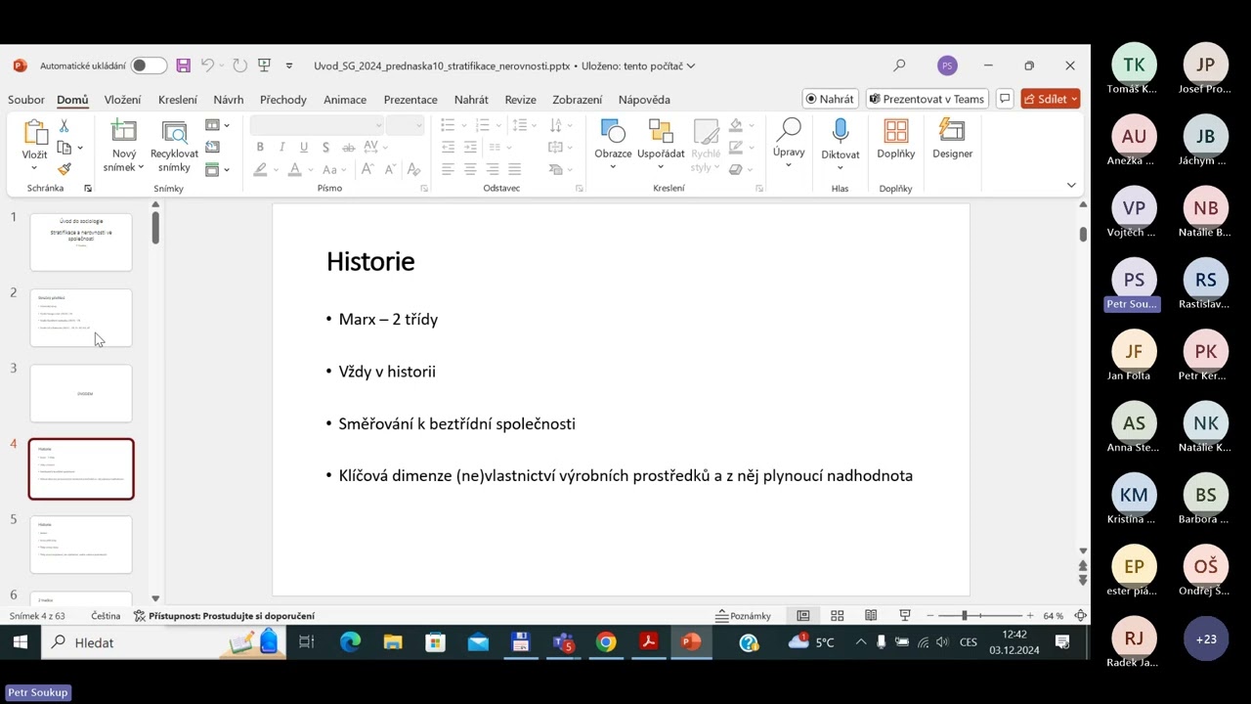The height and width of the screenshot is (704, 1251).
Task: Click Čeština language indicator
Action: click(x=106, y=616)
